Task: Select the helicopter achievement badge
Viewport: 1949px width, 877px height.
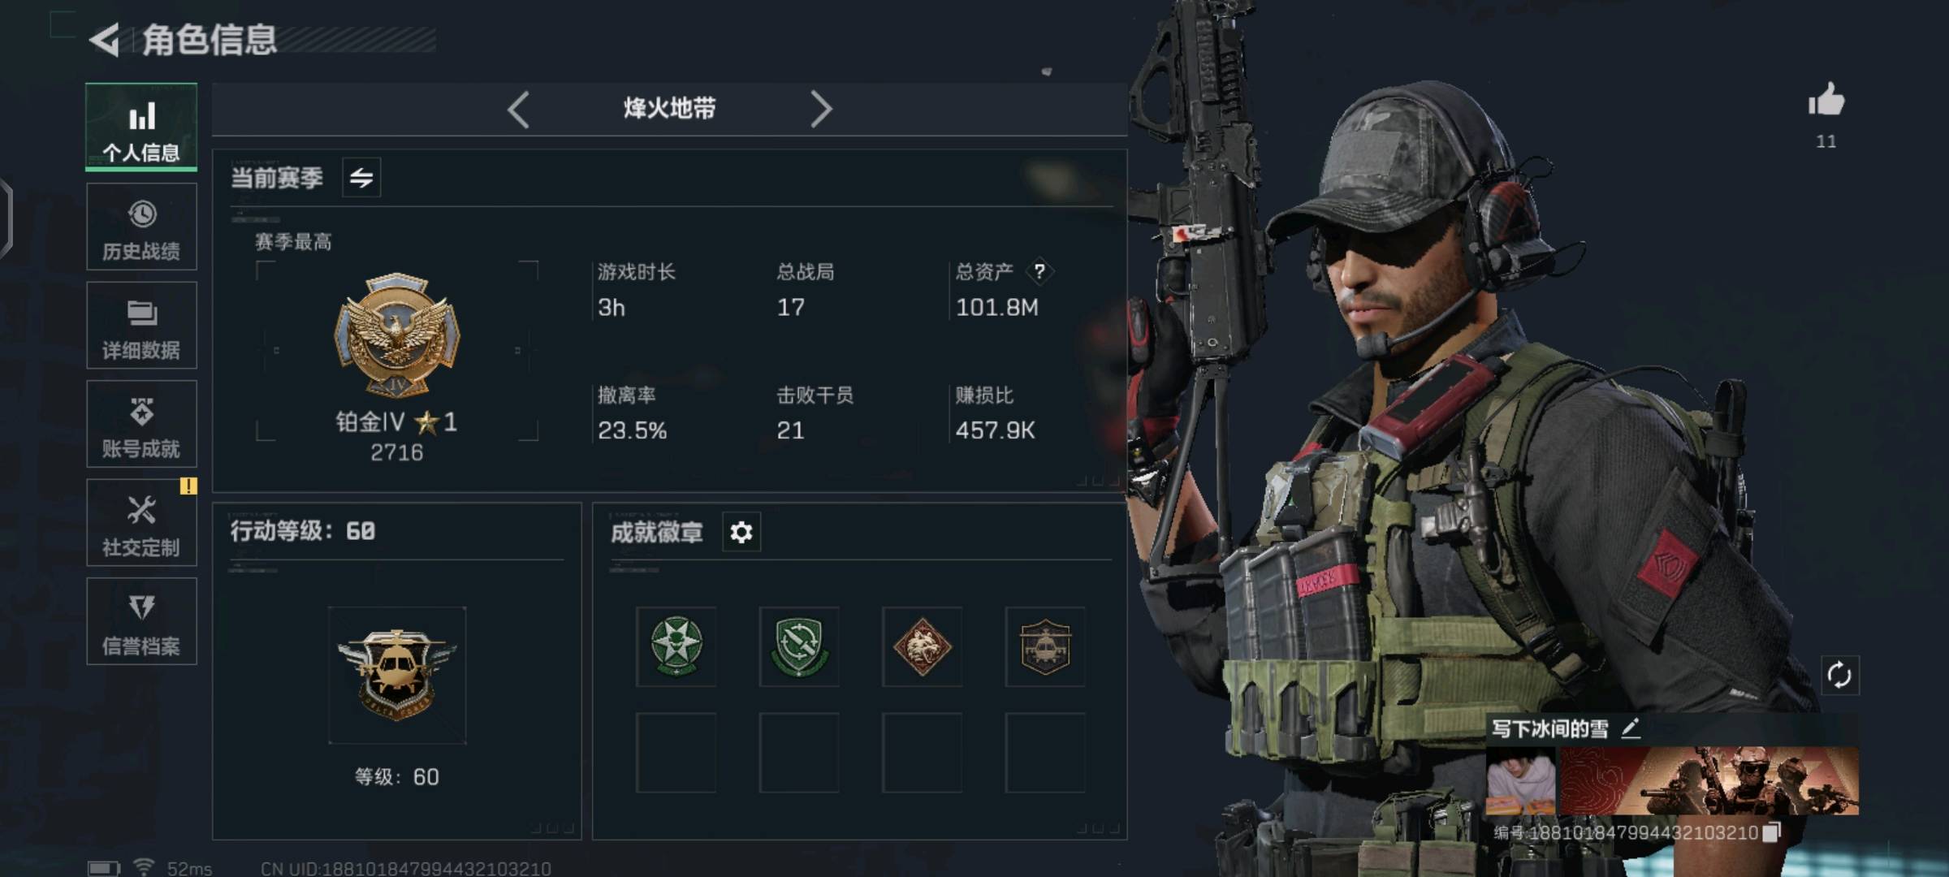Action: pos(1045,646)
